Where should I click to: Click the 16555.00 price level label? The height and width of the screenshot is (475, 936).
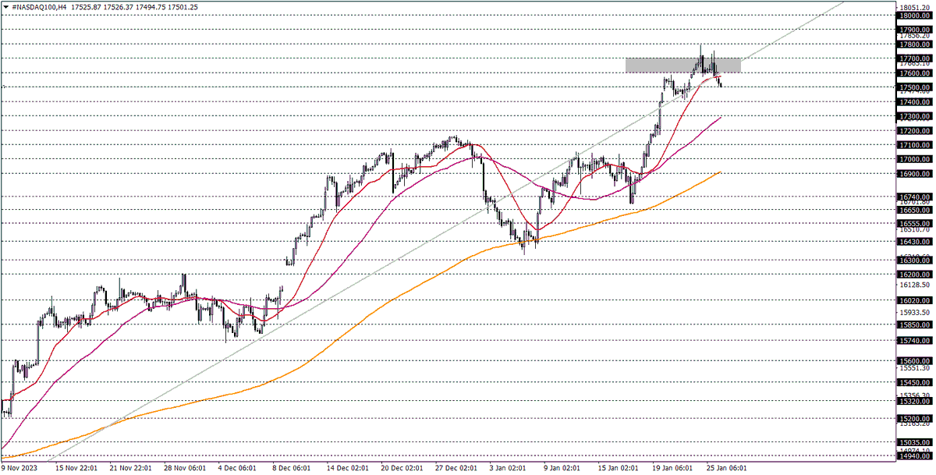(914, 223)
